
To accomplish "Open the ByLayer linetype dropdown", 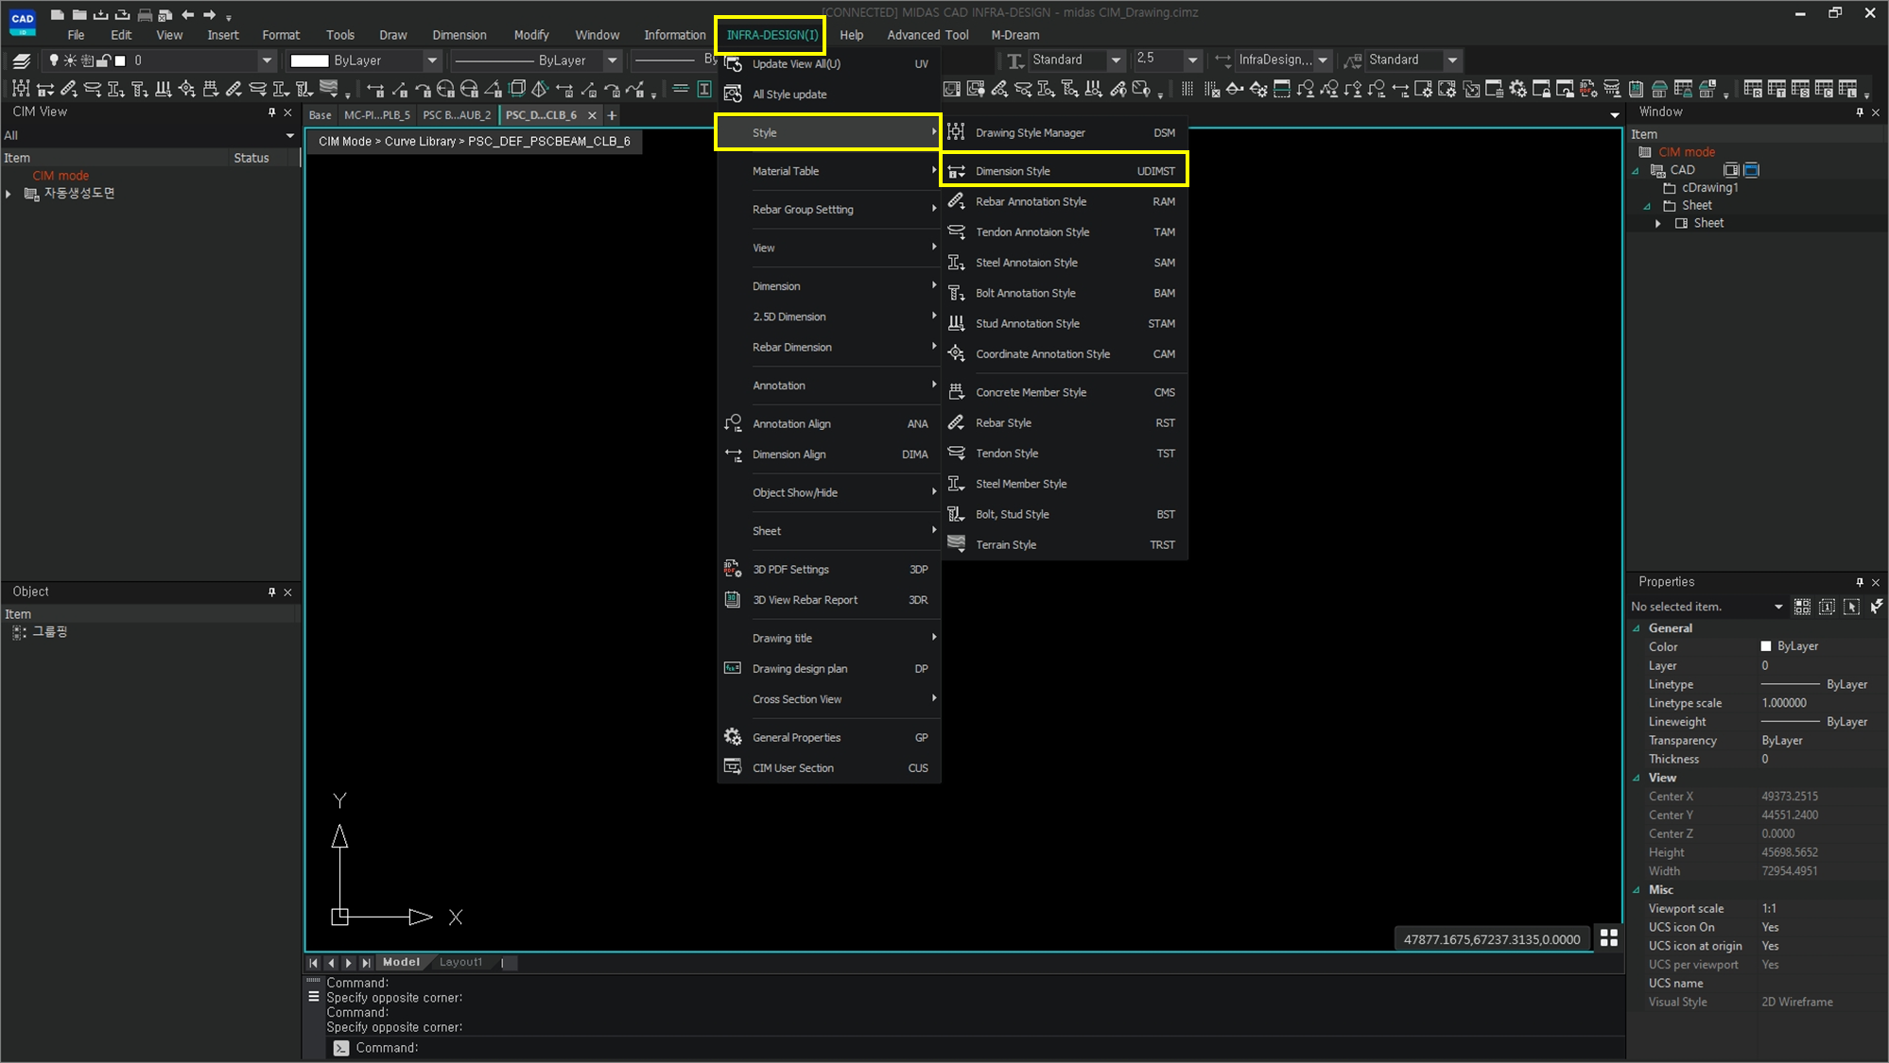I will [612, 60].
